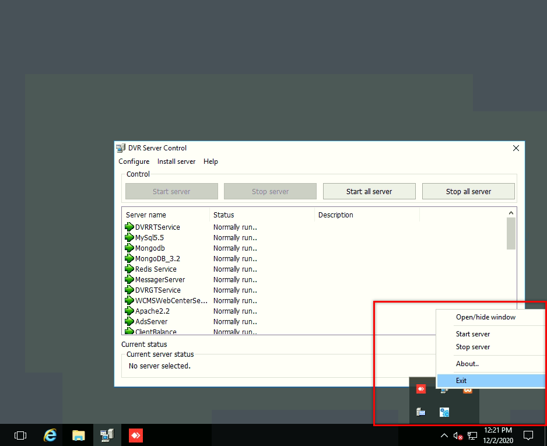Click the "Normally run.." status of Apache2.2

(235, 311)
